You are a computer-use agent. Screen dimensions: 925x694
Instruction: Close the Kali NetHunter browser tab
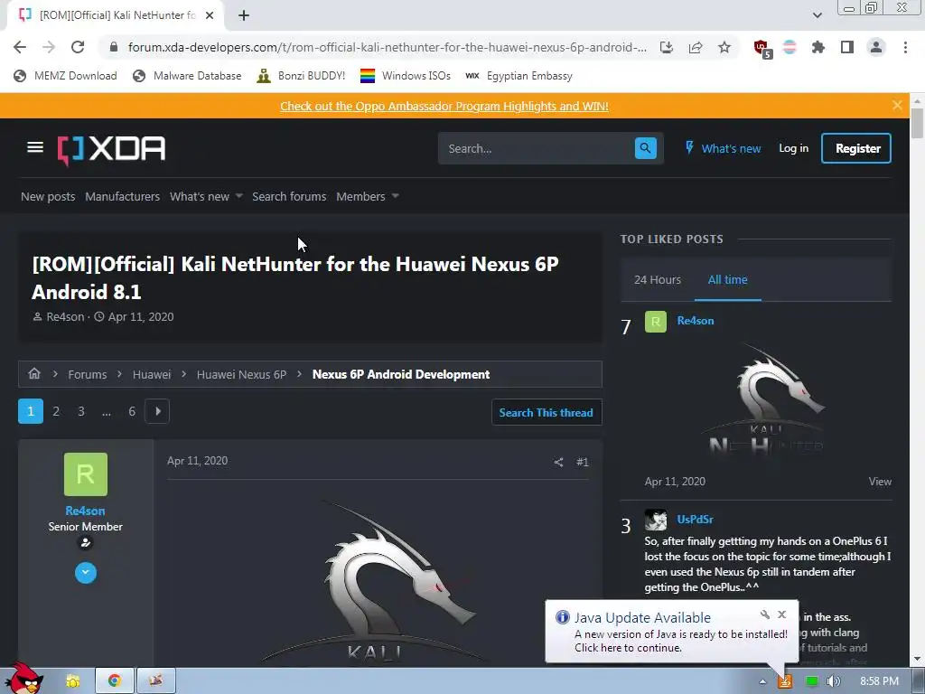pos(210,15)
